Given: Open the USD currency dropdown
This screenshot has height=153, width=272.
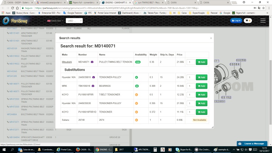Looking at the screenshot, I should 74,21.
